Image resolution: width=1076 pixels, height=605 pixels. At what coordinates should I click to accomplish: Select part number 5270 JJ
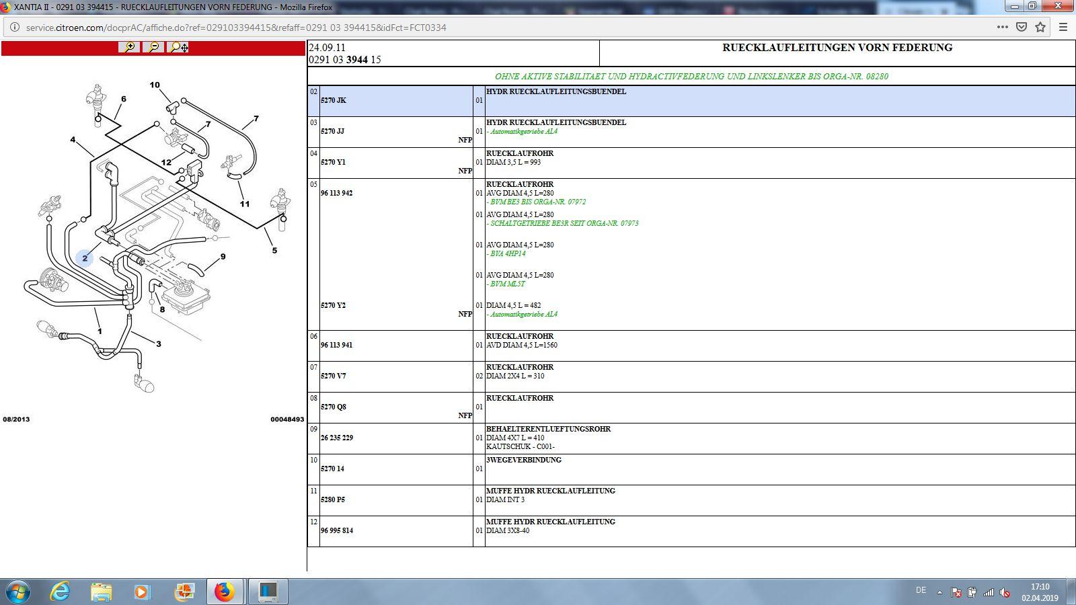coord(332,131)
